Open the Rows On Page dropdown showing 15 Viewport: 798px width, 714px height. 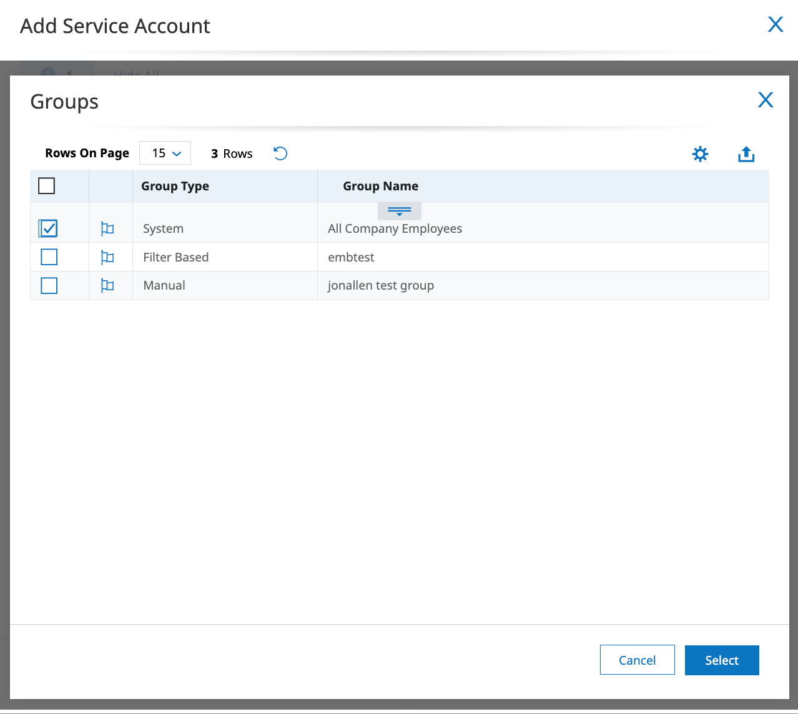[x=165, y=153]
